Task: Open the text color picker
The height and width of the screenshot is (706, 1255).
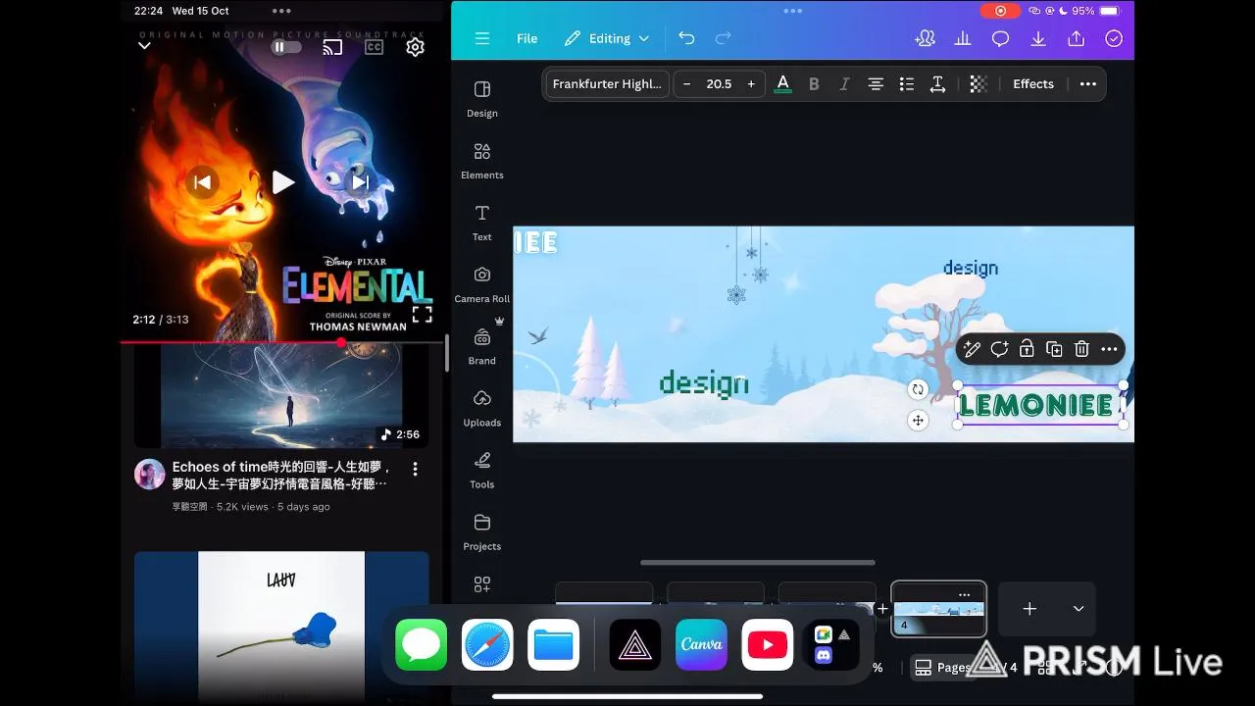Action: coord(782,84)
